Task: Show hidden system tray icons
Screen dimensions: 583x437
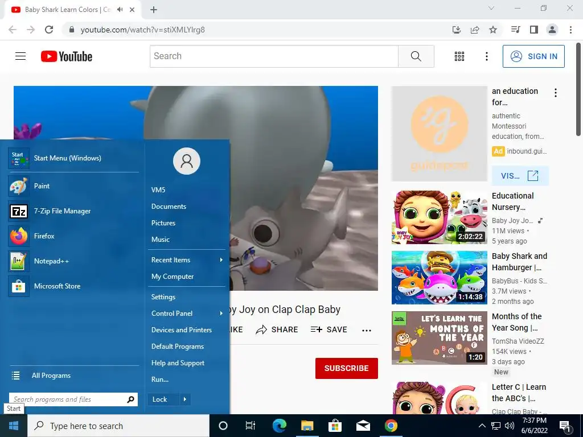Action: 482,426
